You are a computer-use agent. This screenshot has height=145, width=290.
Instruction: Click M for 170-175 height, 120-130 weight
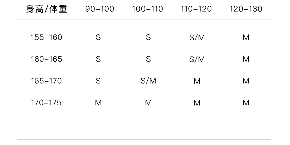pyautogui.click(x=246, y=103)
